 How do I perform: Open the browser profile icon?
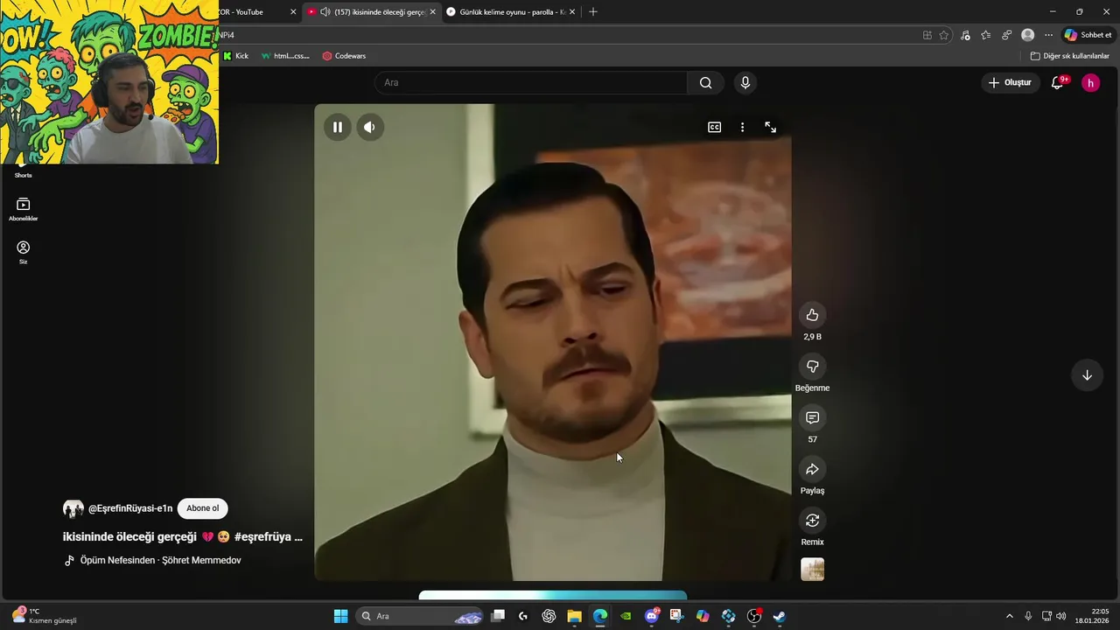(x=1028, y=35)
